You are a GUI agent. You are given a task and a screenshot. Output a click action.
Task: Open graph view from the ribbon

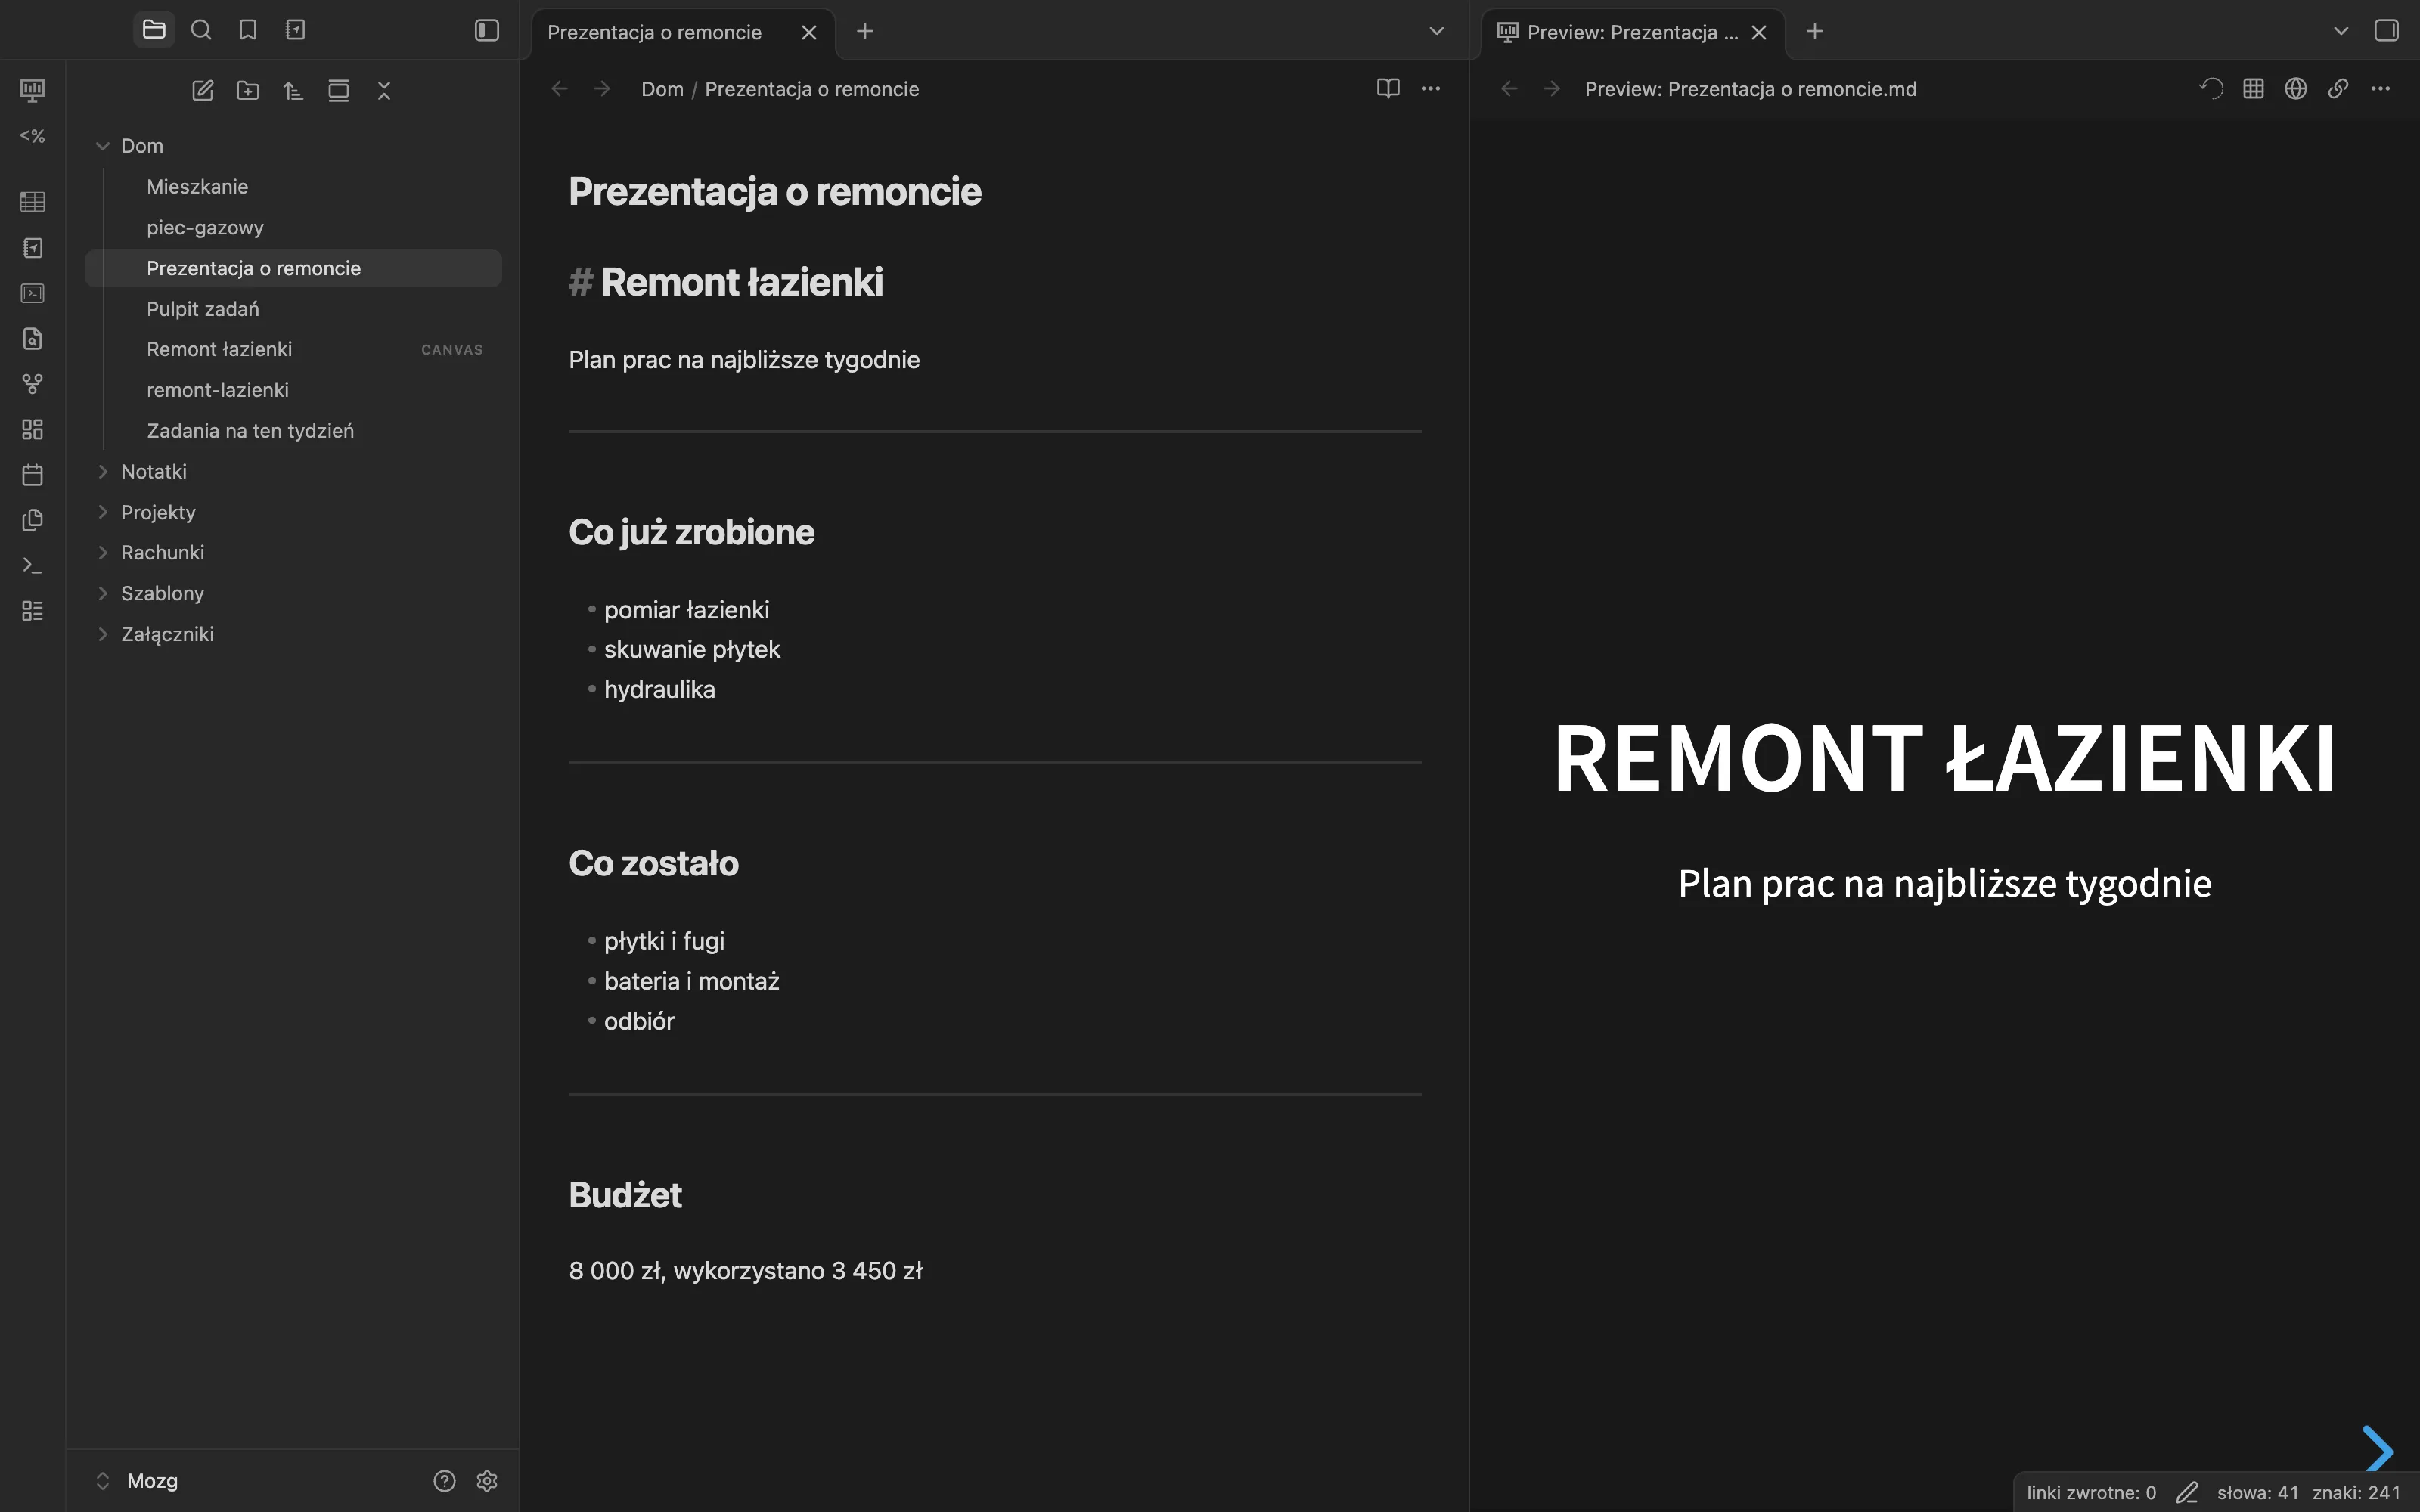tap(32, 384)
